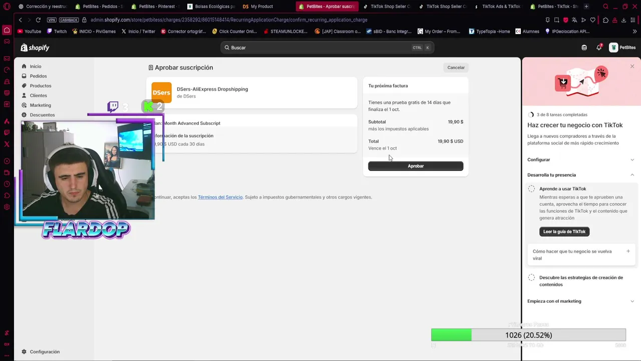Open the INICIO - PiviGames bookmark
This screenshot has width=641, height=361.
coord(94,31)
